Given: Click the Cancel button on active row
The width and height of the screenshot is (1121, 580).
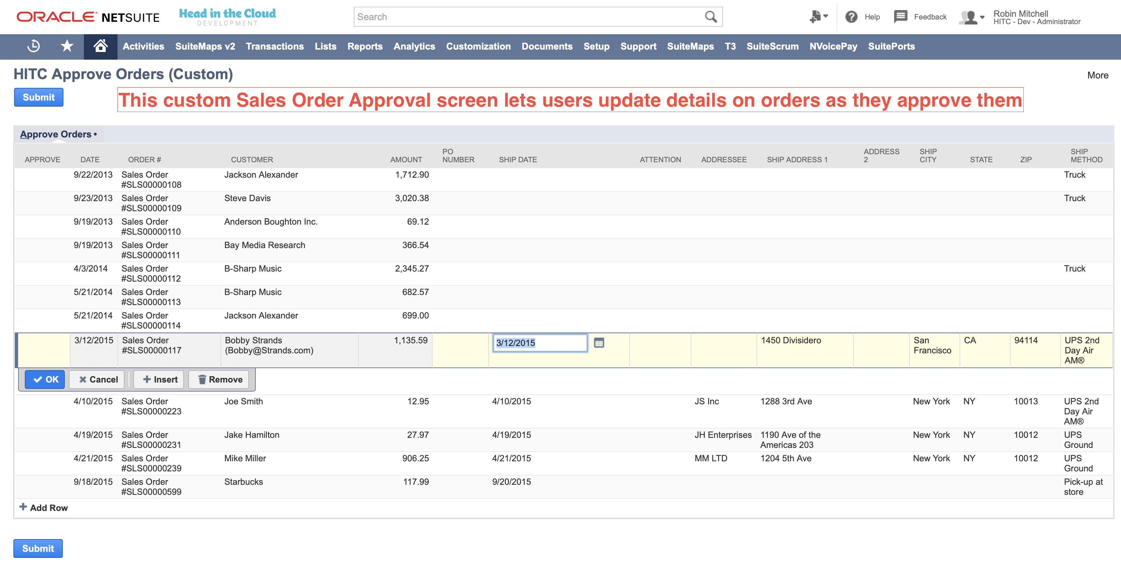Looking at the screenshot, I should coord(97,380).
